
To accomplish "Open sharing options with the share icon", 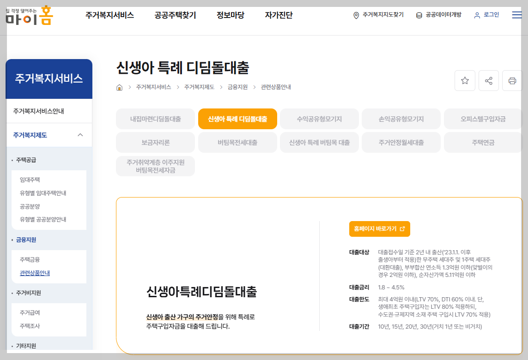I will [x=488, y=80].
